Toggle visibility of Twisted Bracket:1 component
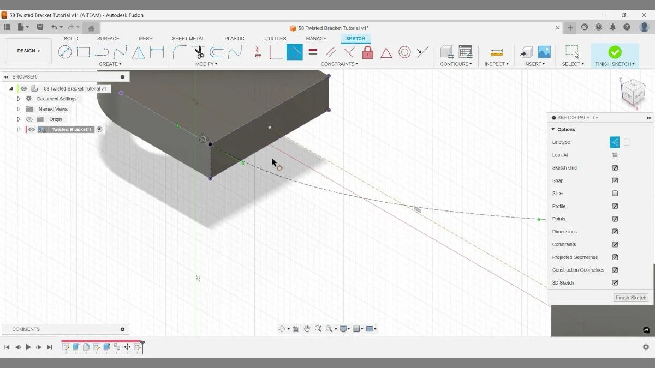 pyautogui.click(x=31, y=129)
